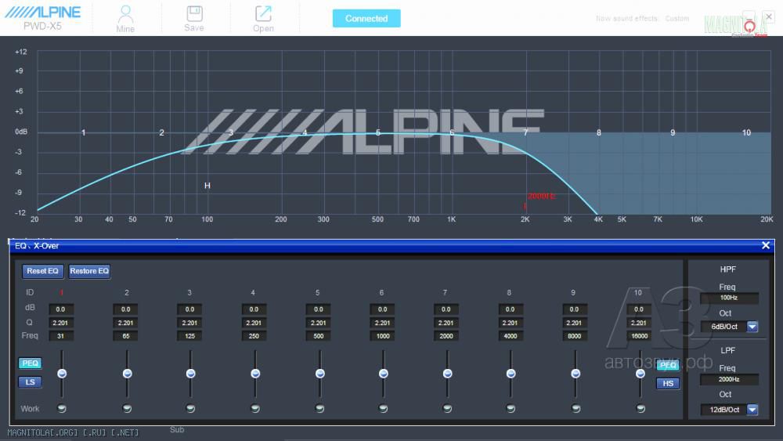This screenshot has width=783, height=441.
Task: Click band 1 Q value field
Action: (x=61, y=324)
